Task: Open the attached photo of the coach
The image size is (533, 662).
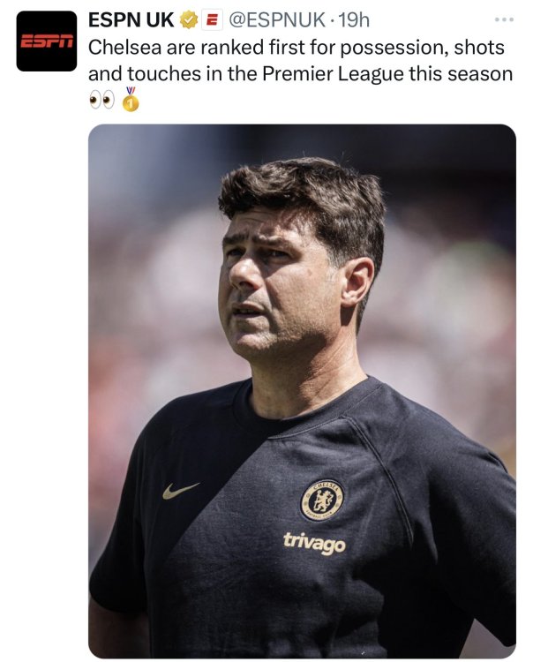Action: click(x=302, y=390)
